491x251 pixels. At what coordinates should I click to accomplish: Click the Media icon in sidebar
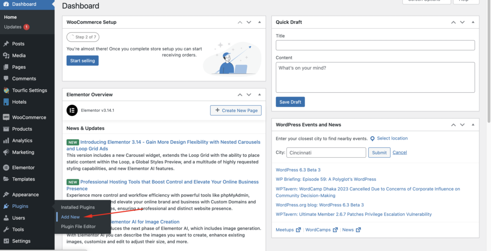(6, 55)
